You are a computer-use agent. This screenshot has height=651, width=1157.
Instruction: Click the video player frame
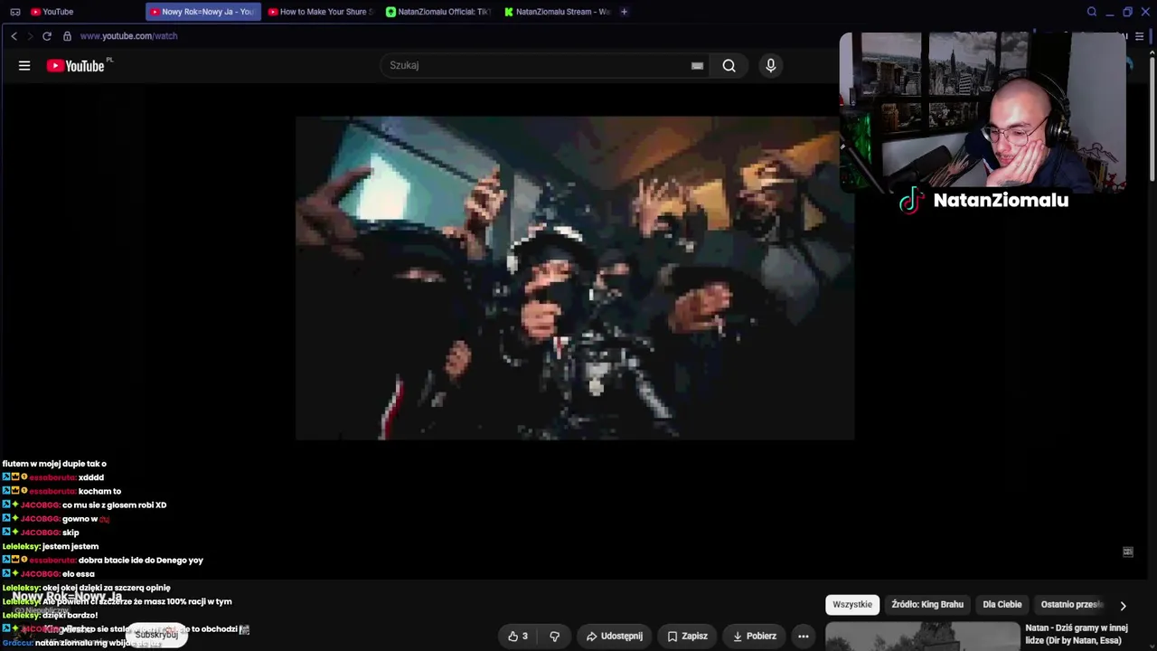tap(575, 278)
